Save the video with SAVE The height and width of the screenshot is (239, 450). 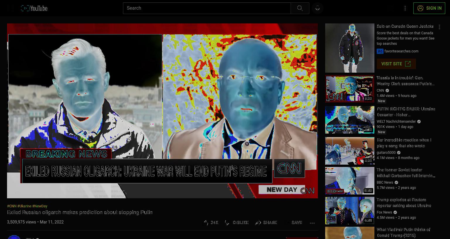(293, 223)
